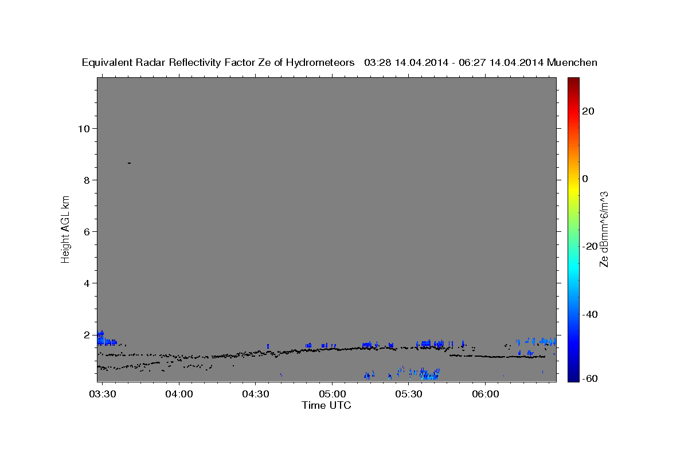The height and width of the screenshot is (458, 688).
Task: Click the "Height AGL km" axis label
Action: 66,230
